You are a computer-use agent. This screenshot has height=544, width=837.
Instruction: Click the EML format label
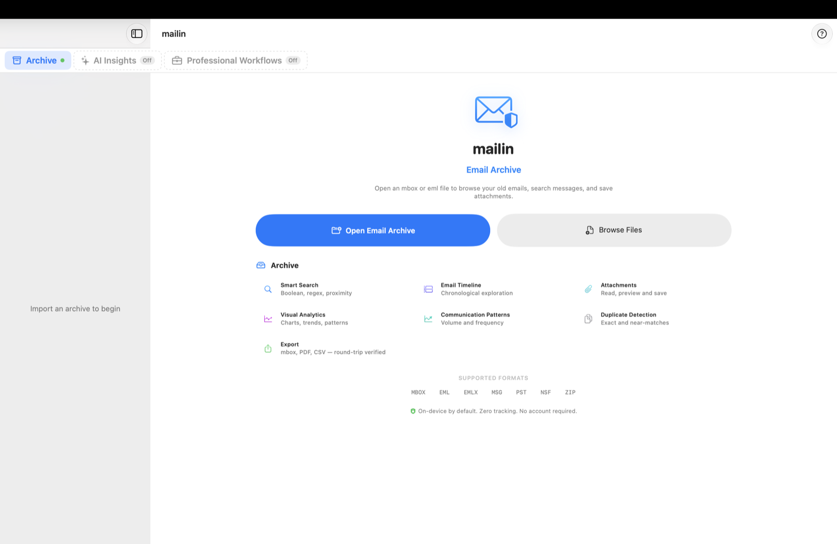pos(444,392)
